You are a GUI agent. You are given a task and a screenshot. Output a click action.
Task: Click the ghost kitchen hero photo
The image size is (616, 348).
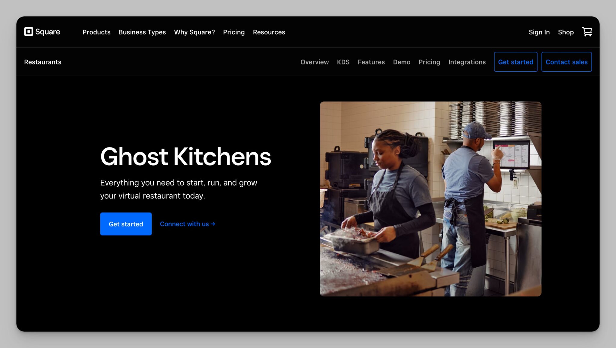pos(430,199)
